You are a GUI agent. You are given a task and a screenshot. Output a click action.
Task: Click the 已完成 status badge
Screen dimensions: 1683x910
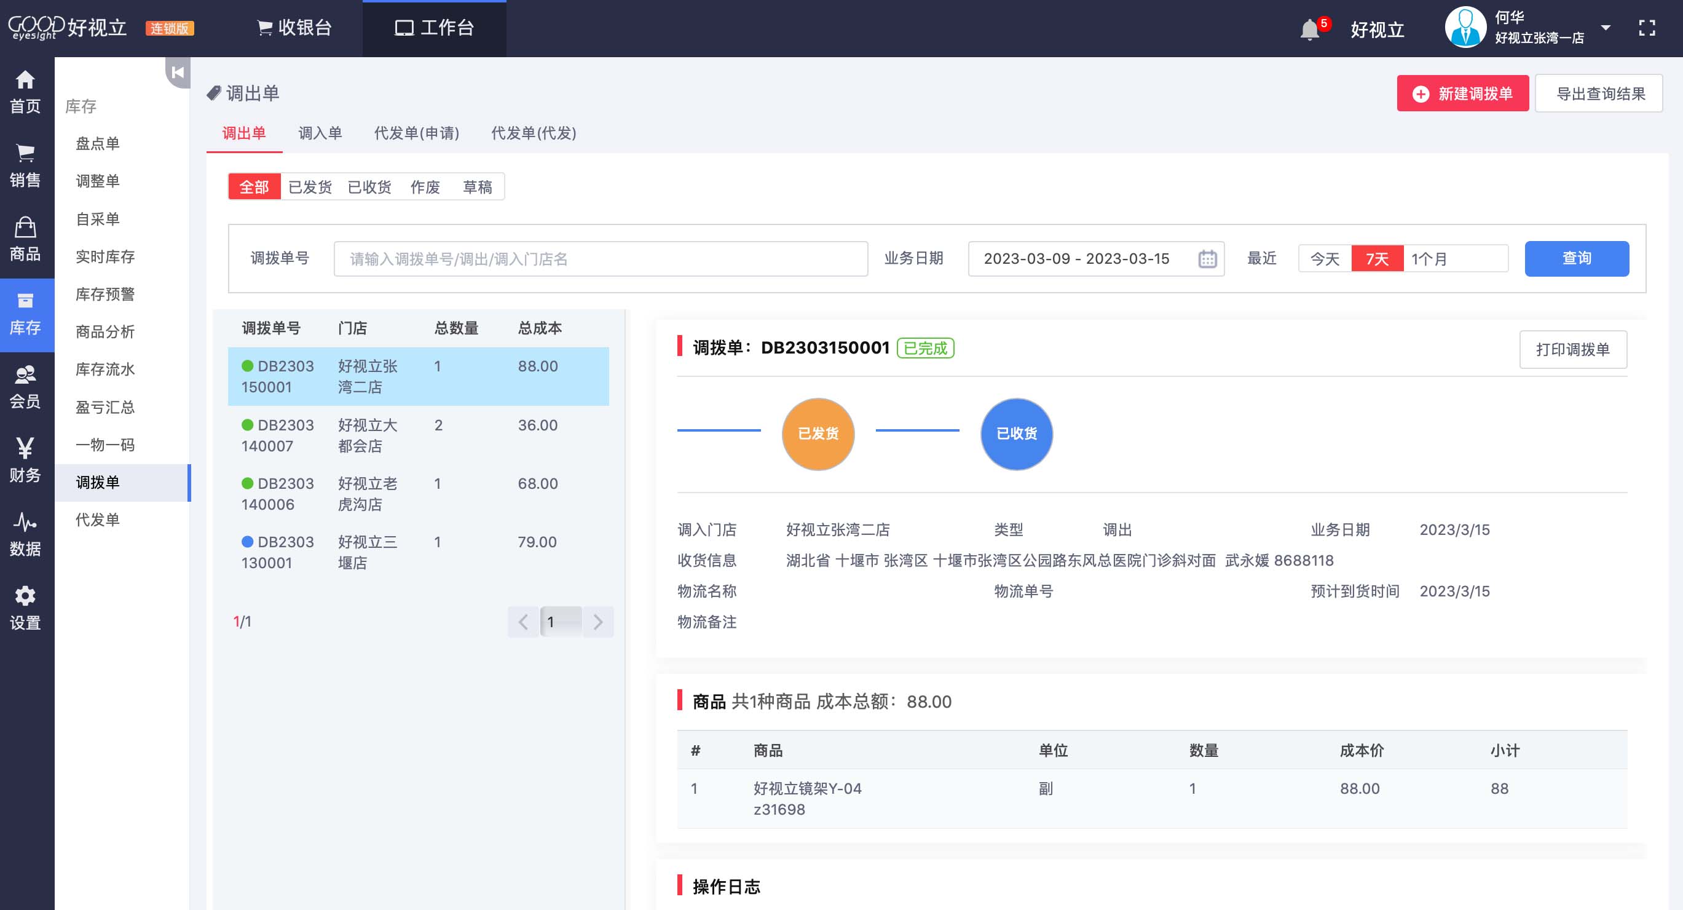click(925, 348)
